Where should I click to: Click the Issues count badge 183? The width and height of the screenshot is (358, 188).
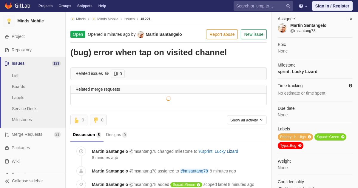[56, 64]
